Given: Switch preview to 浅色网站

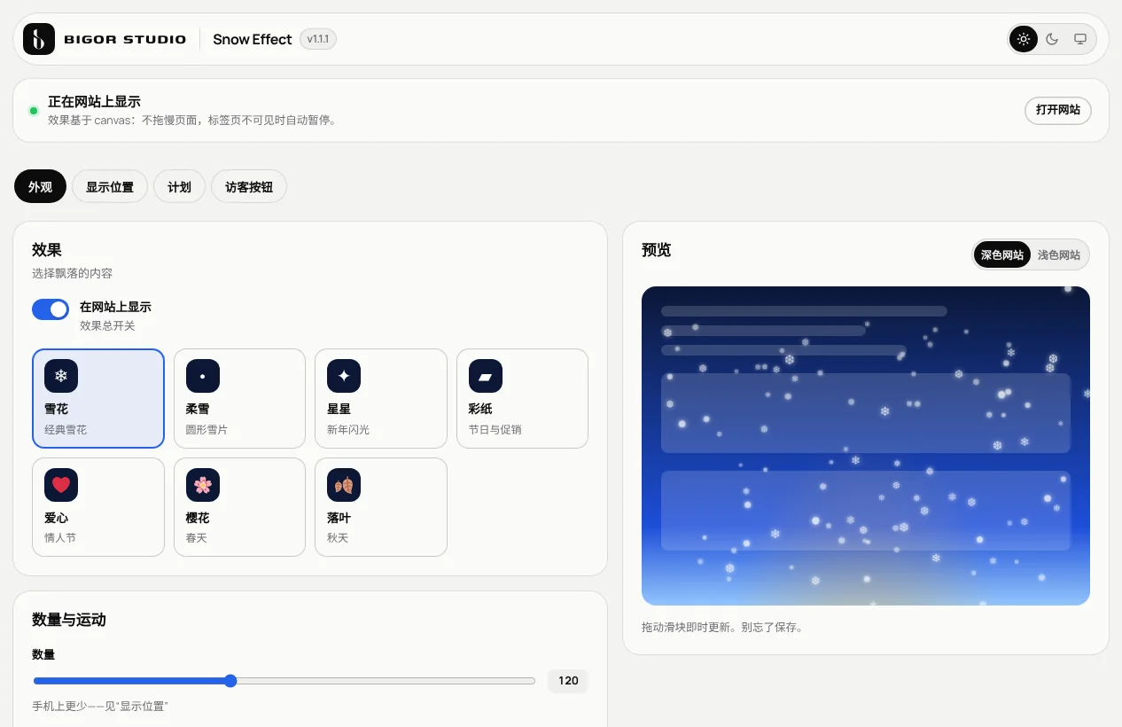Looking at the screenshot, I should click(1059, 254).
